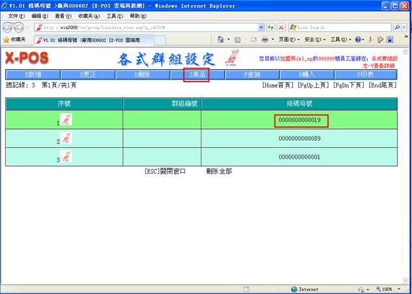Click the record icon in row 2
This screenshot has height=294, width=412.
[66, 138]
